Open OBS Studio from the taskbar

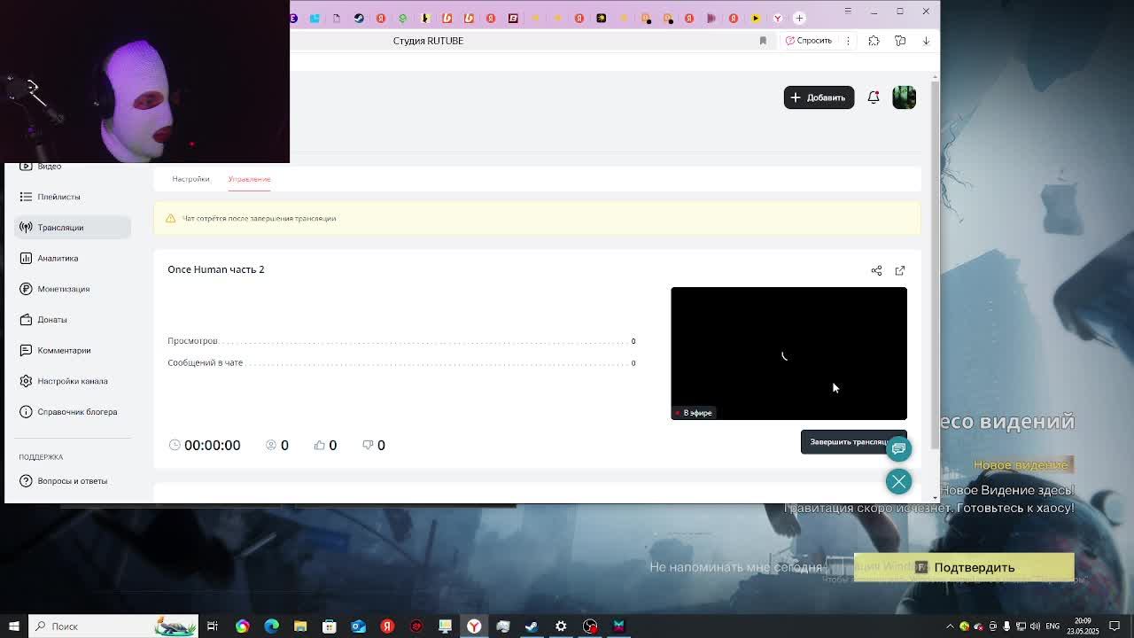590,626
